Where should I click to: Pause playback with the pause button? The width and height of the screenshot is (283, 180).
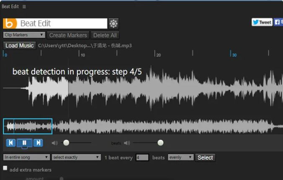[24, 143]
